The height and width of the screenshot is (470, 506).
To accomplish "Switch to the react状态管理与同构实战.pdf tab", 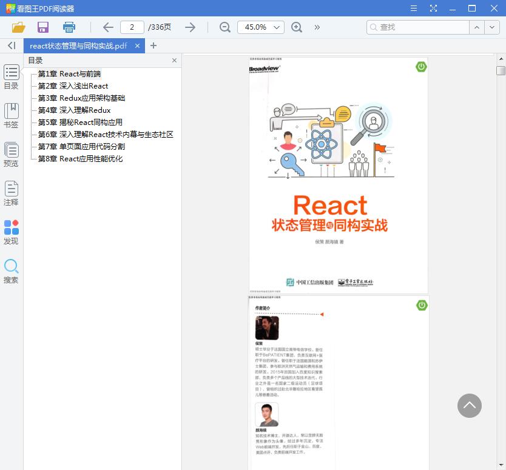I will point(78,46).
